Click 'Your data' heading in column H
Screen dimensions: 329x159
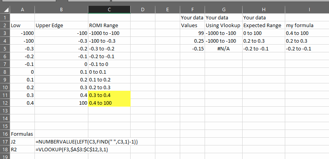click(x=264, y=17)
